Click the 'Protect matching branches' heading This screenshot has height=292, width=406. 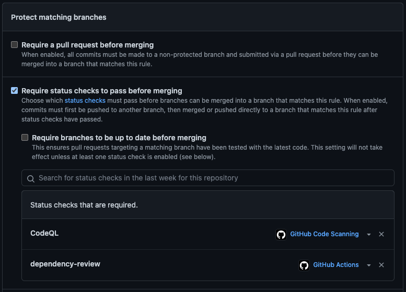tap(59, 17)
